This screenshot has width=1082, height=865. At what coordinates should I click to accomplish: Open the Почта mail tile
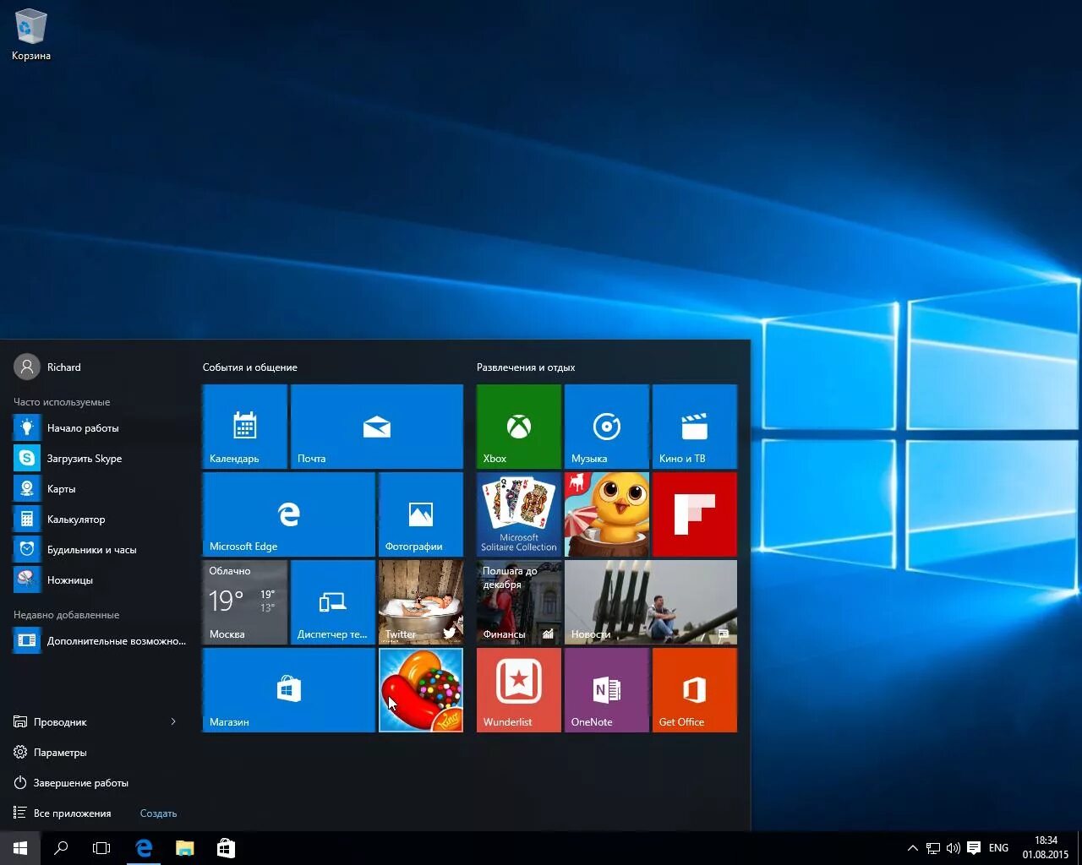377,427
